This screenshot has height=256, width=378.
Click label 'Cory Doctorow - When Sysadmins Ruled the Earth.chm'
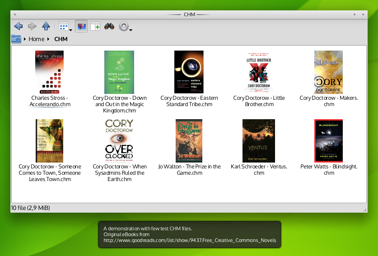120,173
